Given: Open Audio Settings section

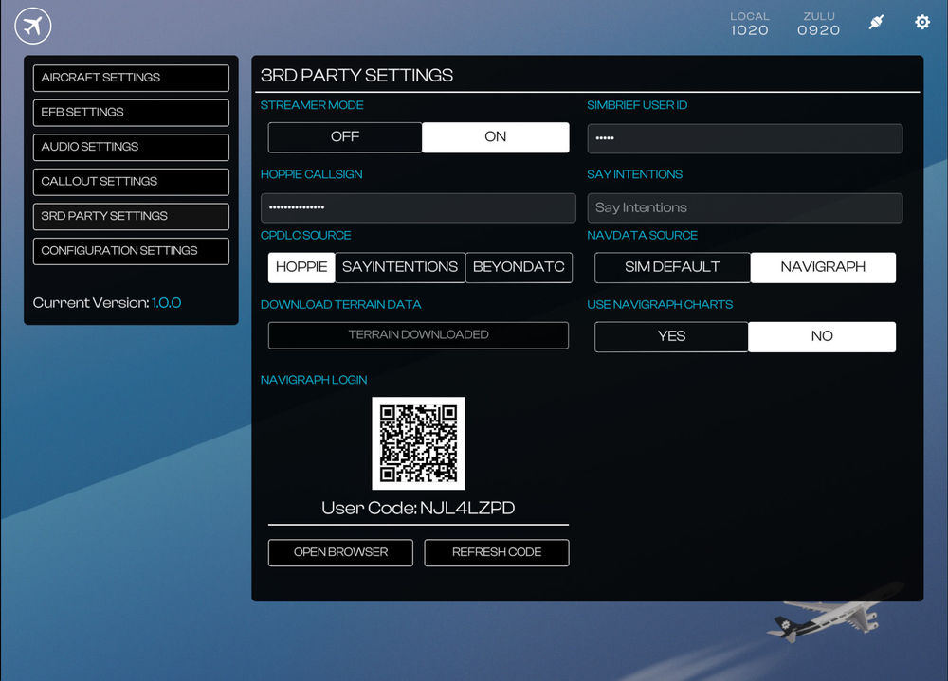Looking at the screenshot, I should (x=131, y=147).
